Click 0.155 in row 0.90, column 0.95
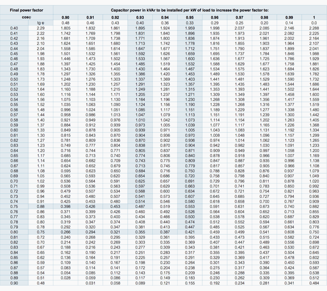This screenshot has height=291, width=327. 190,283
